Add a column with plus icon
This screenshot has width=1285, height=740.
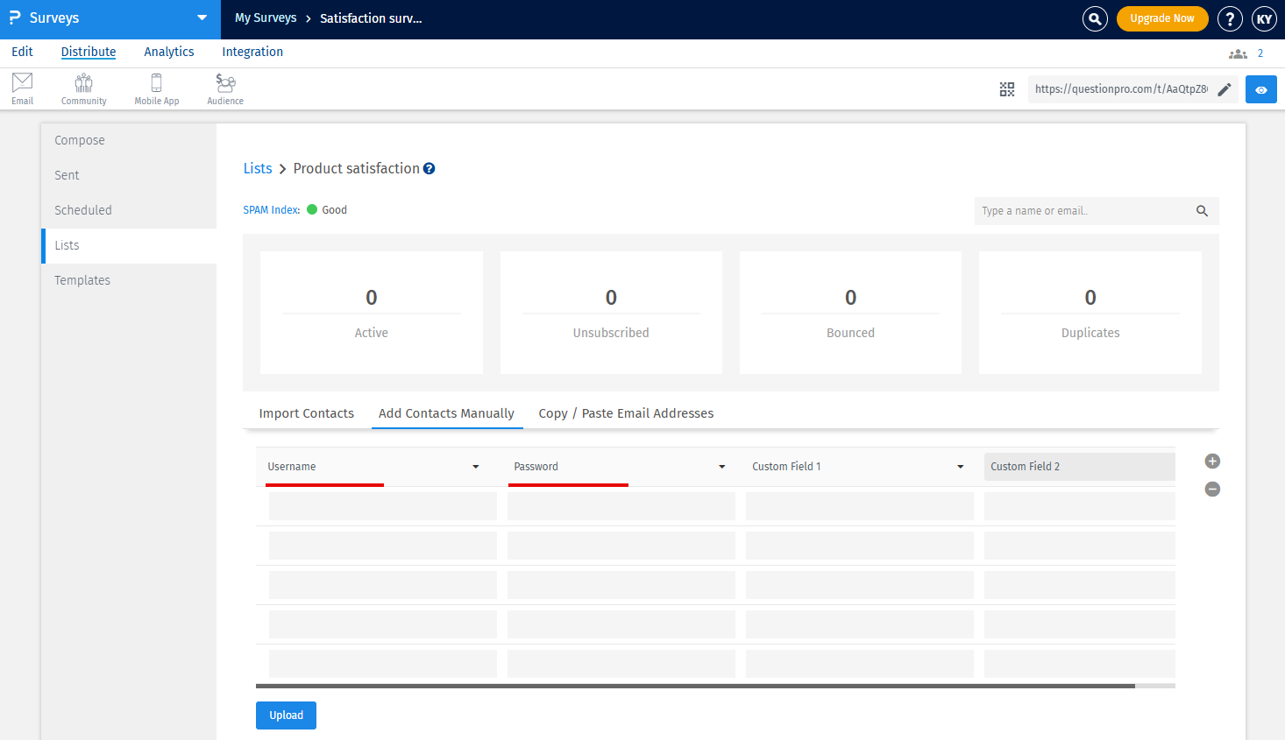pyautogui.click(x=1212, y=462)
